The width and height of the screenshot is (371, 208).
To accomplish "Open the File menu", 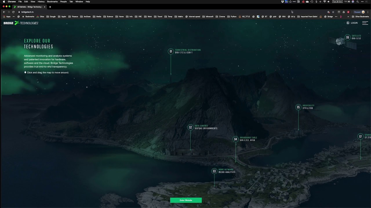I will (20, 1).
